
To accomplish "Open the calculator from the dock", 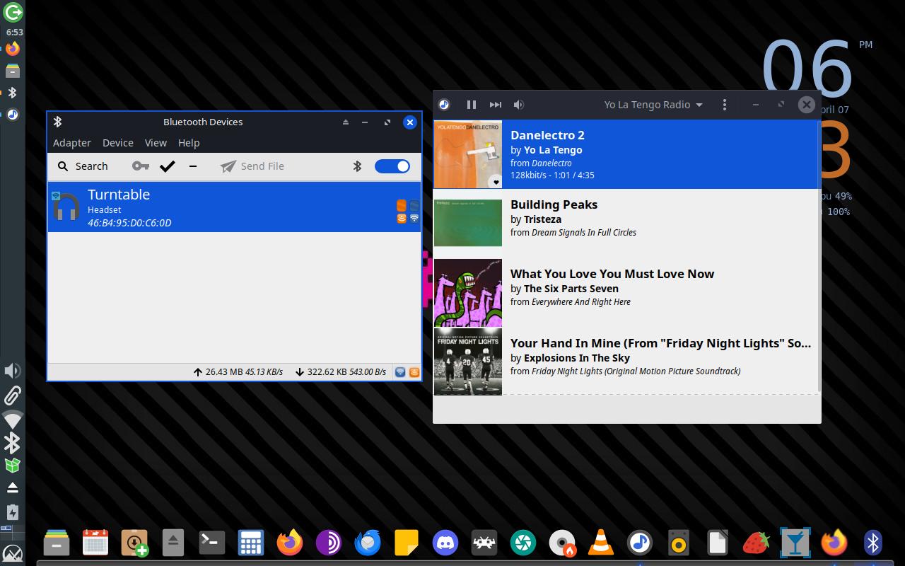I will [x=250, y=543].
